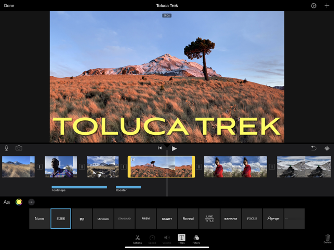The image size is (334, 250).
Task: Open more title options ellipsis button
Action: coord(31,202)
